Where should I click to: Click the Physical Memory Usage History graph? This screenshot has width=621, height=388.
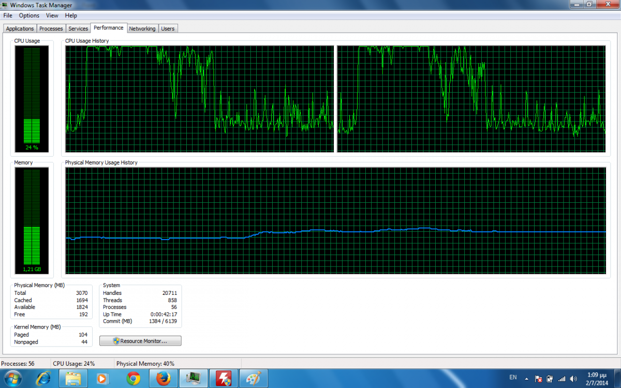335,221
